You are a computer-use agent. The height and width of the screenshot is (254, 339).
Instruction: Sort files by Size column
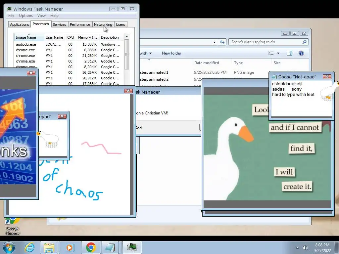[284, 63]
